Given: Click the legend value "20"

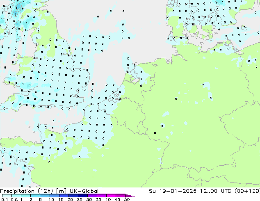Looking at the screenshot, I should (70, 199).
